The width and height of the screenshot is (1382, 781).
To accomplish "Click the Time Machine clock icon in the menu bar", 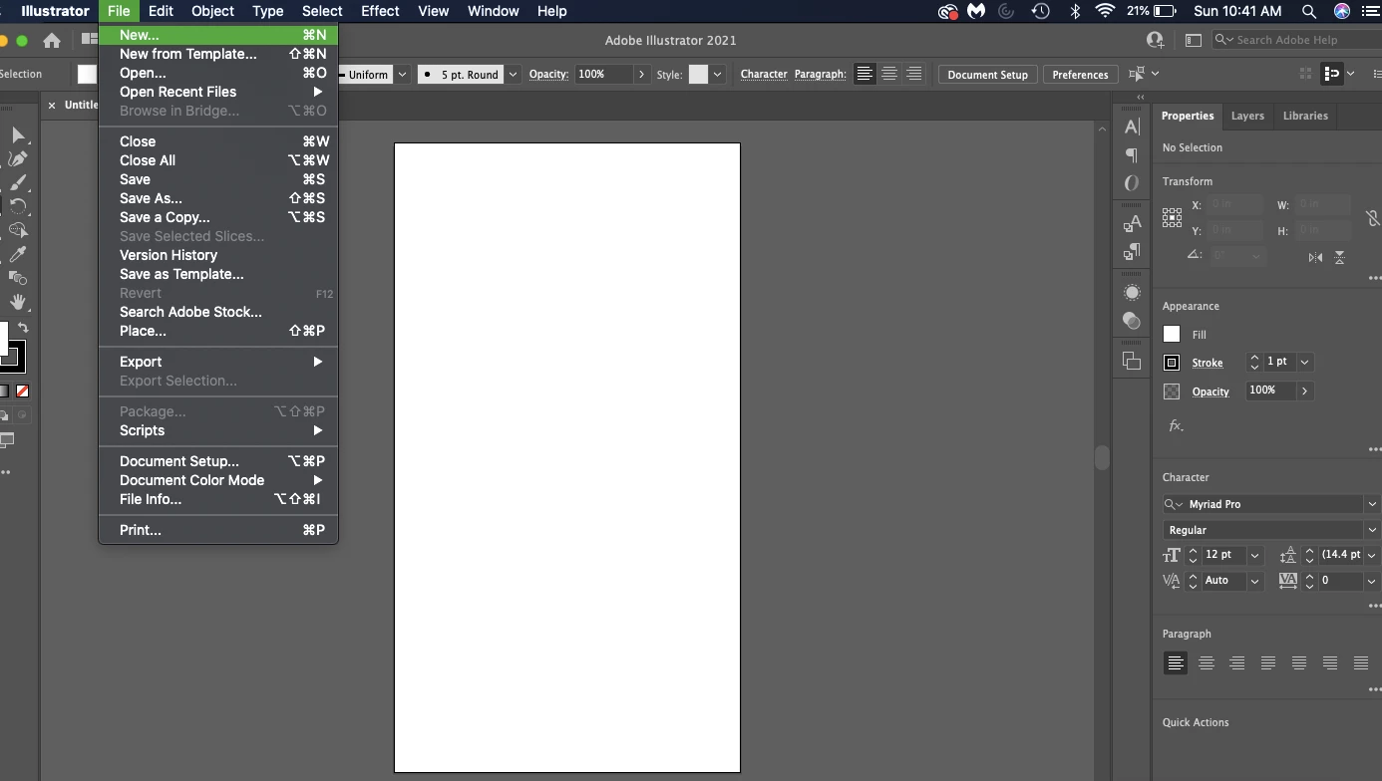I will [x=1041, y=11].
